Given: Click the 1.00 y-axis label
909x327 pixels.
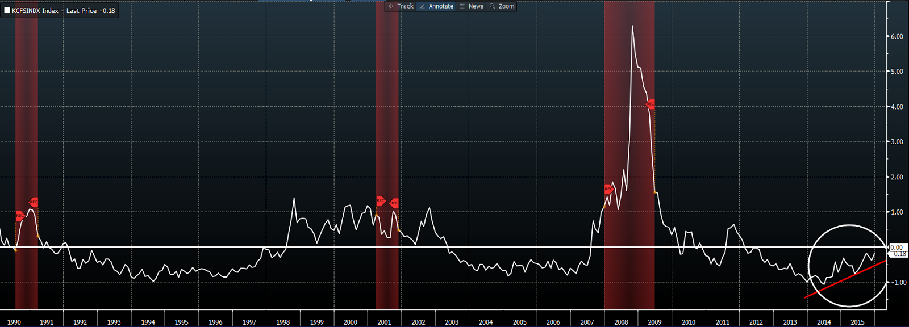Looking at the screenshot, I should (897, 212).
